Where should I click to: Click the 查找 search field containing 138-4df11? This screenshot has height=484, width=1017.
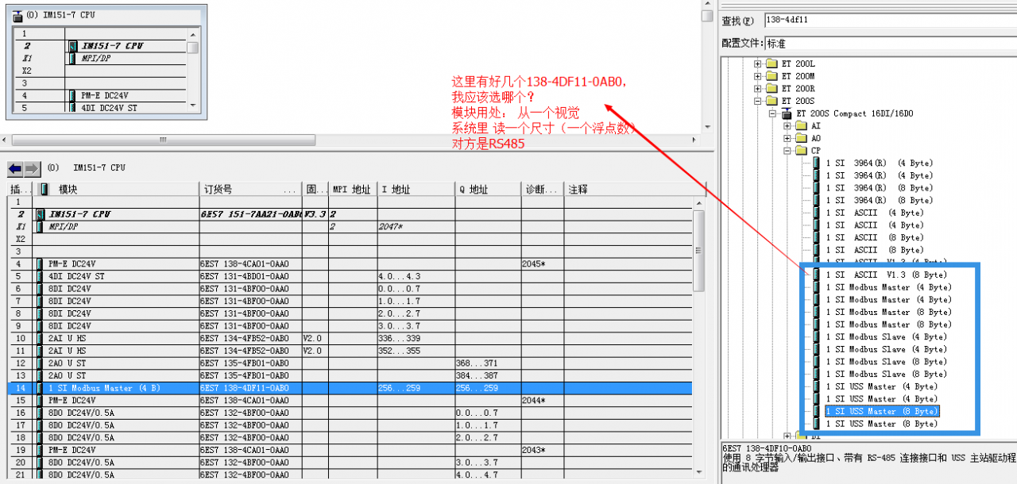click(890, 20)
